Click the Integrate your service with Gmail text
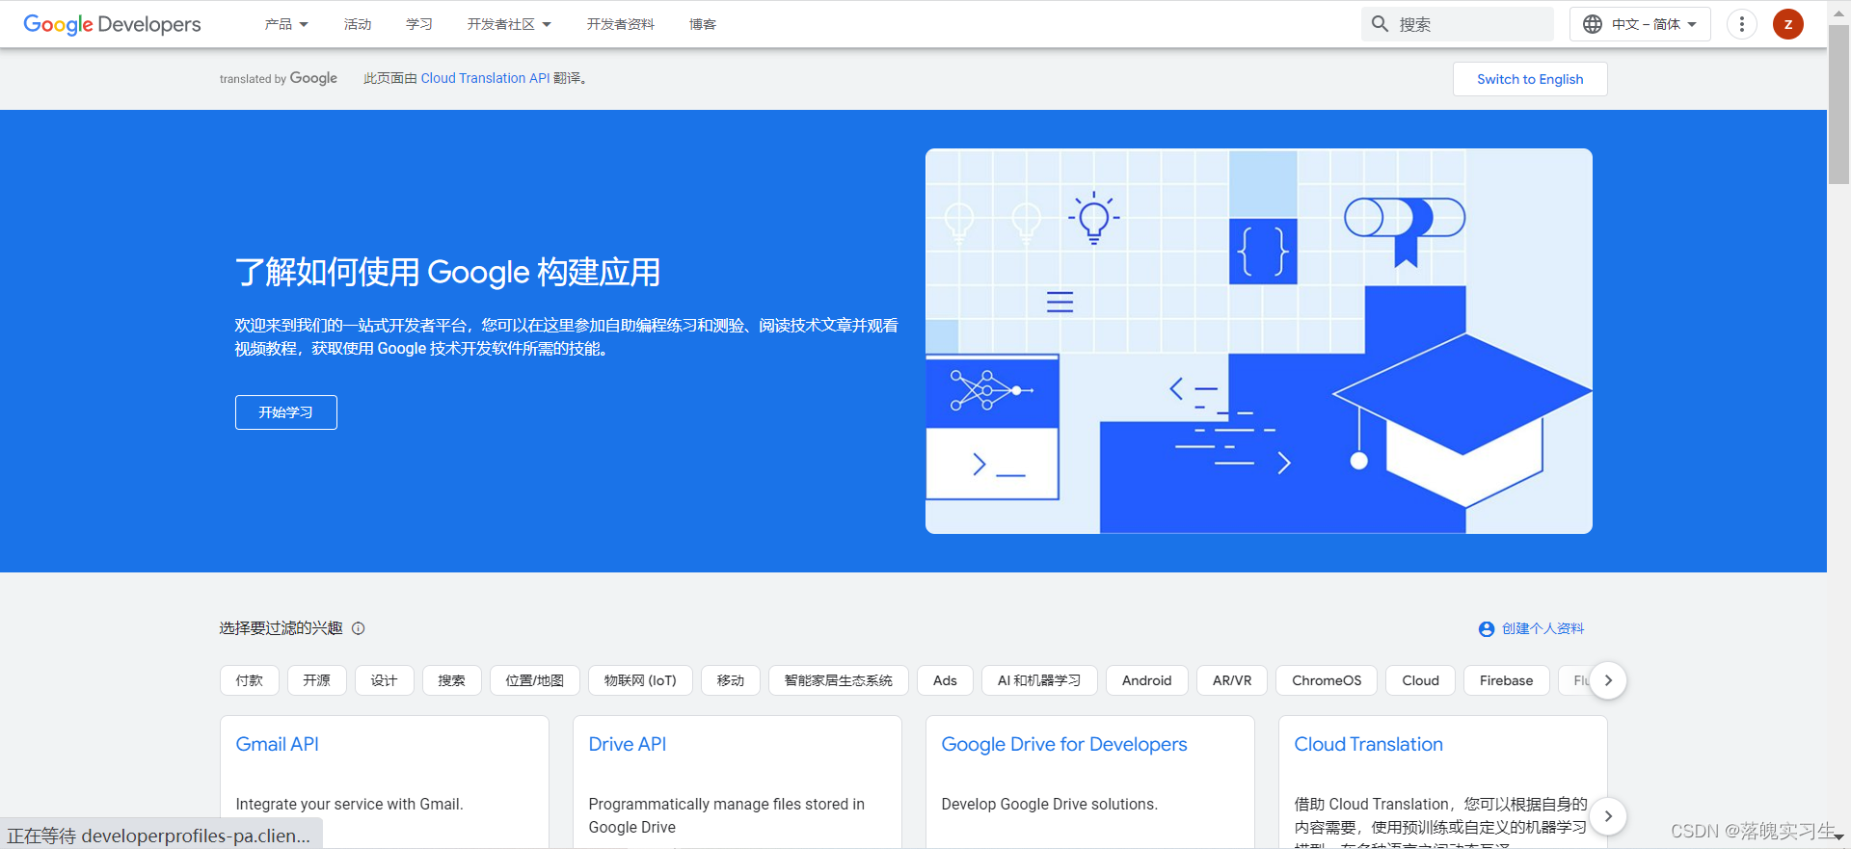The height and width of the screenshot is (849, 1851). [x=349, y=804]
